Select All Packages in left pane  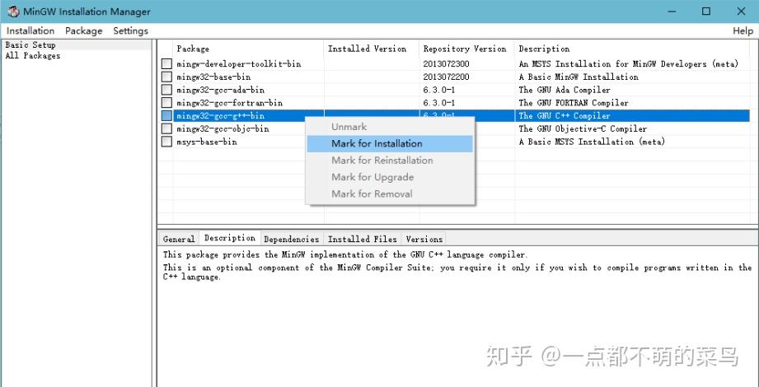tap(33, 56)
